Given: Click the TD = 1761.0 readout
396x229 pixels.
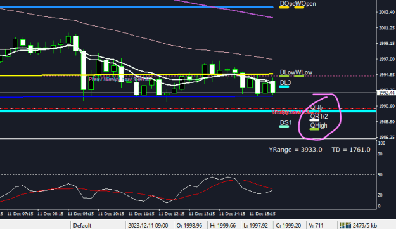Looking at the screenshot, I should click(351, 150).
